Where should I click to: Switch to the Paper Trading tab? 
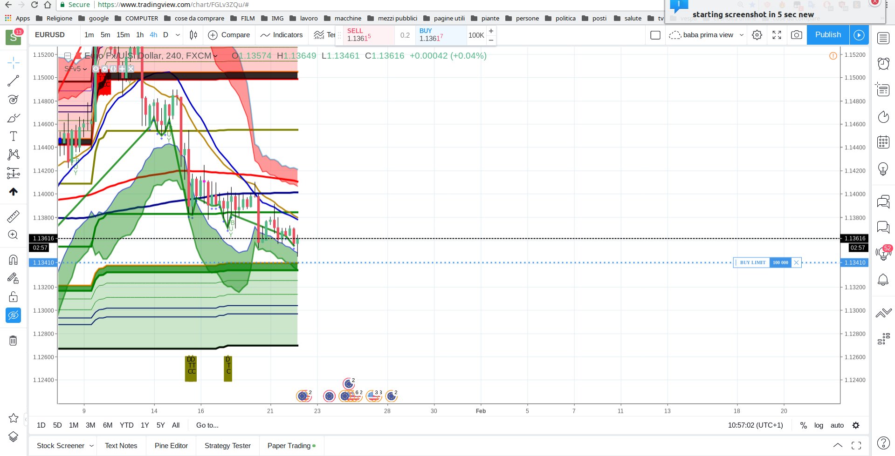coord(291,446)
